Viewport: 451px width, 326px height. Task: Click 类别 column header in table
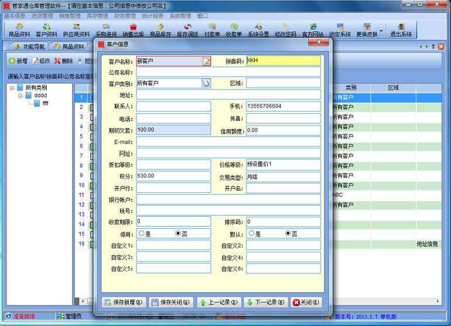coord(351,88)
